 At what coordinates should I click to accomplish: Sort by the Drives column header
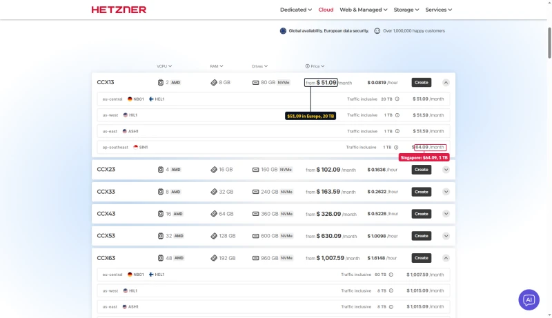click(x=260, y=66)
